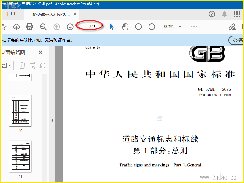The width and height of the screenshot is (244, 183).
Task: Select the arrow selection tool
Action: [112, 27]
